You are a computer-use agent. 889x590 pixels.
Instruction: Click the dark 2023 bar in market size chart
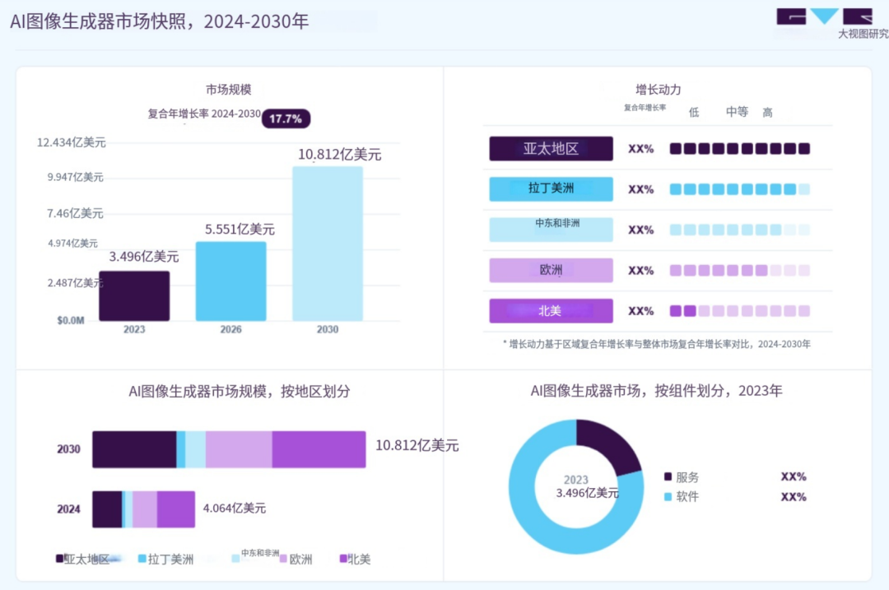coord(134,296)
